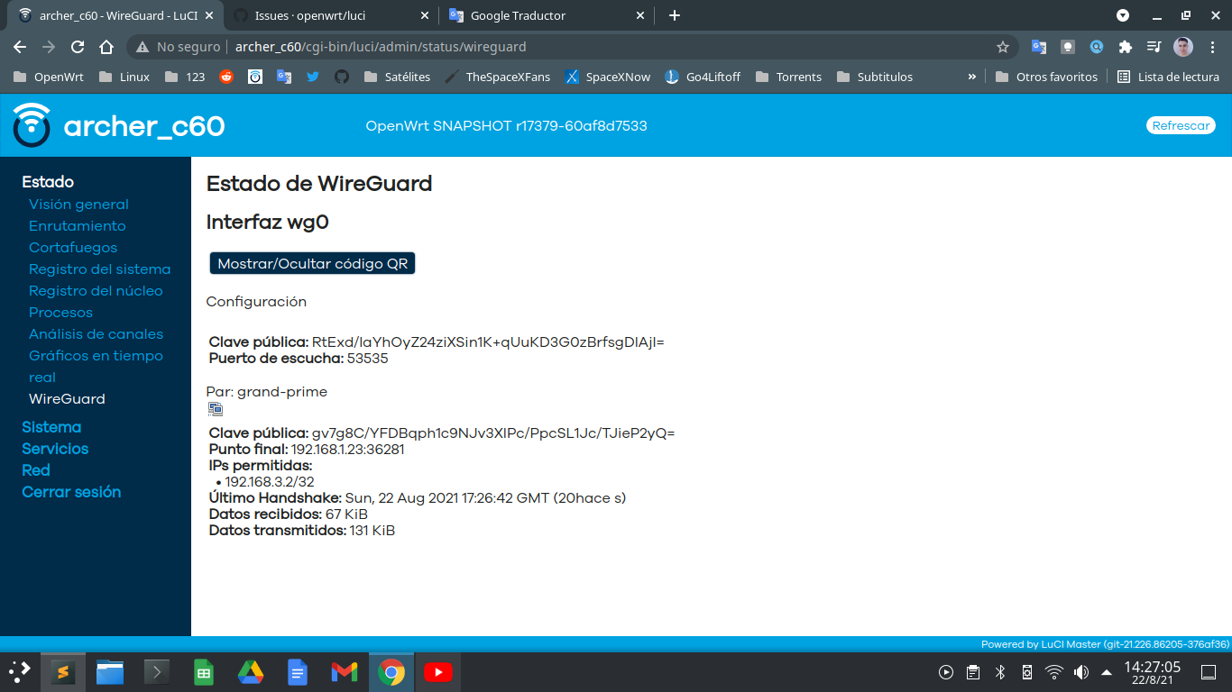1232x692 pixels.
Task: Open the clipboard tray icon
Action: tap(973, 672)
